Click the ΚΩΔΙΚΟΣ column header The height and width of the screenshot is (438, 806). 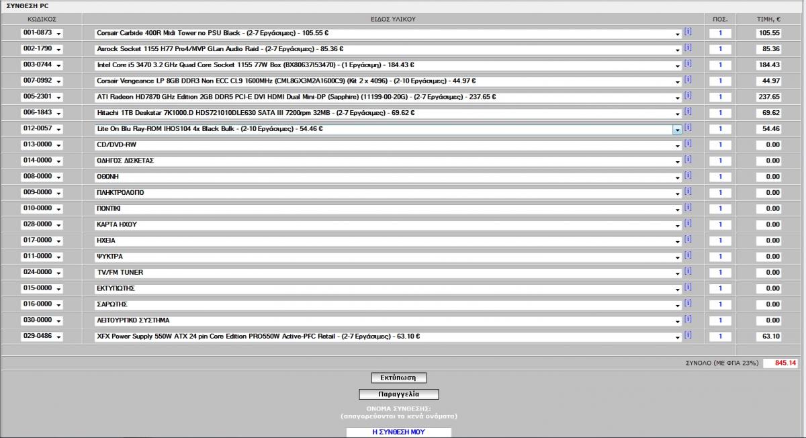[x=42, y=19]
